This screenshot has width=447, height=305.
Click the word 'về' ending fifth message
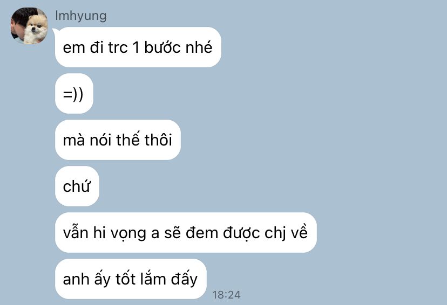pos(299,232)
